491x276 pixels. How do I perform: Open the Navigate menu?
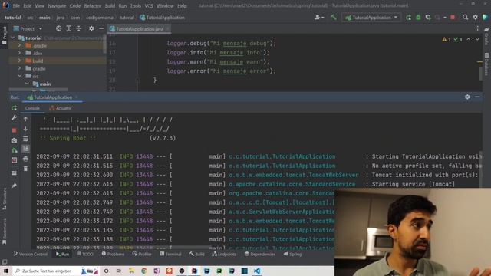pyautogui.click(x=57, y=5)
